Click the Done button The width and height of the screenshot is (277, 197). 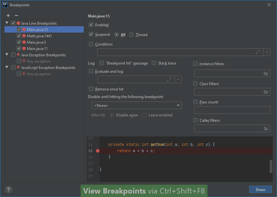[261, 190]
